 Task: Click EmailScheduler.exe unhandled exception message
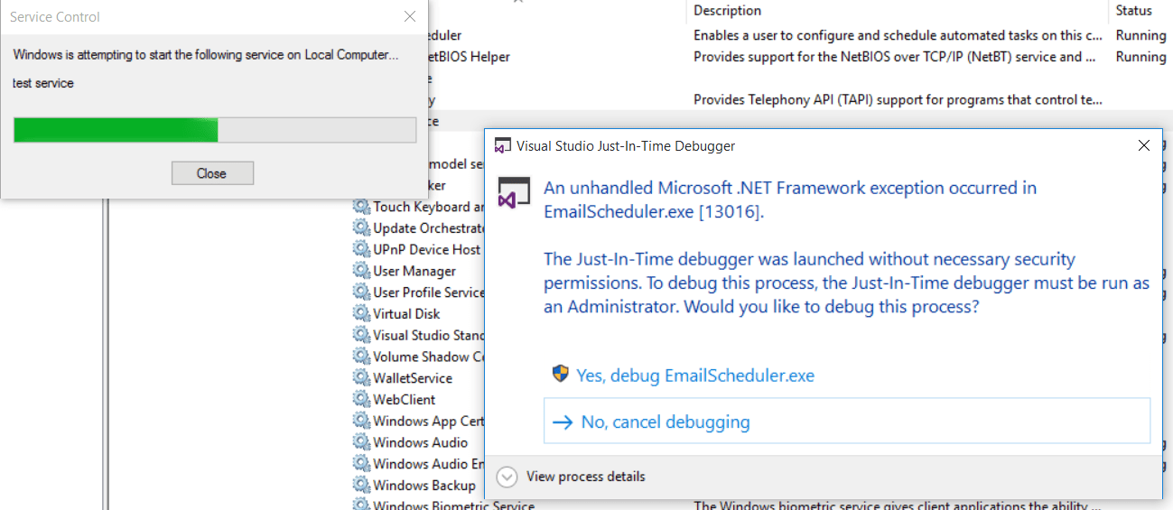click(x=790, y=200)
